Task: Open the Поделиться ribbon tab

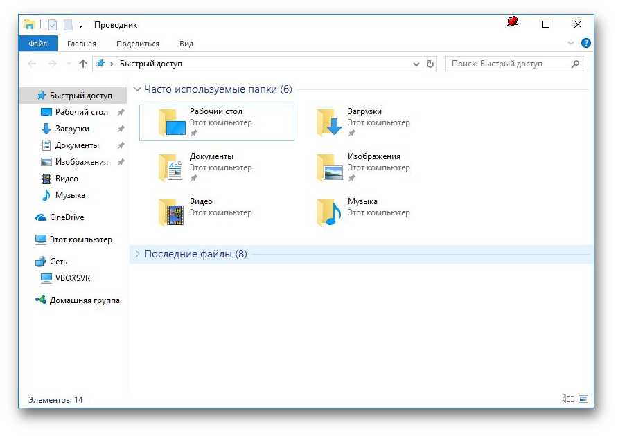Action: [138, 44]
